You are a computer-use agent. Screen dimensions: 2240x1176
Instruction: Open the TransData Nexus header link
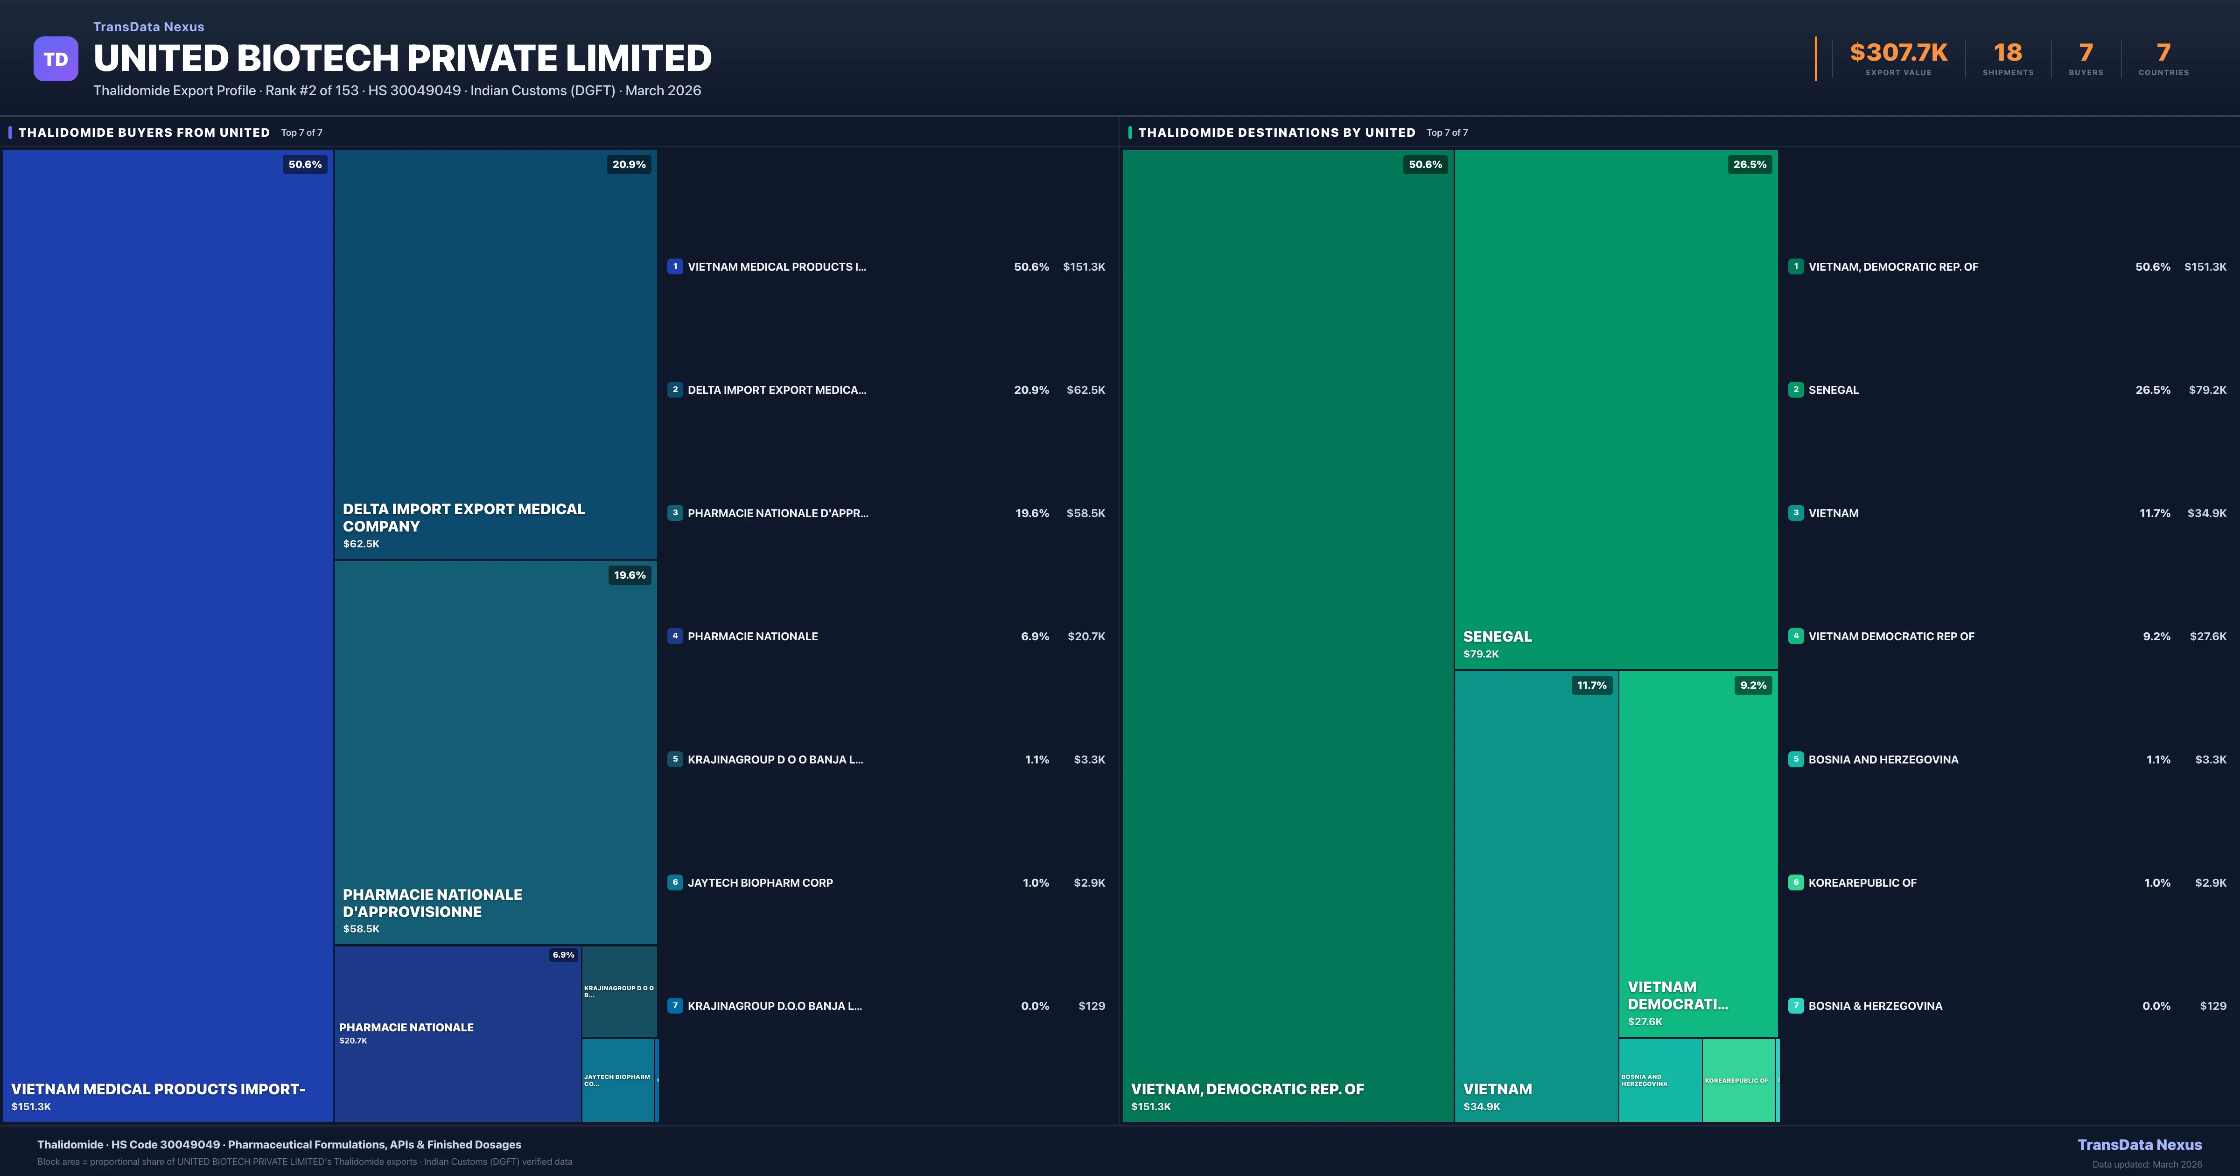149,27
